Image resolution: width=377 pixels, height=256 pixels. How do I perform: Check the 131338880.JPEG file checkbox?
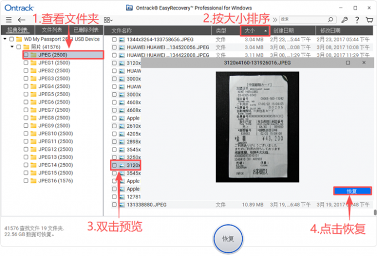(x=114, y=205)
